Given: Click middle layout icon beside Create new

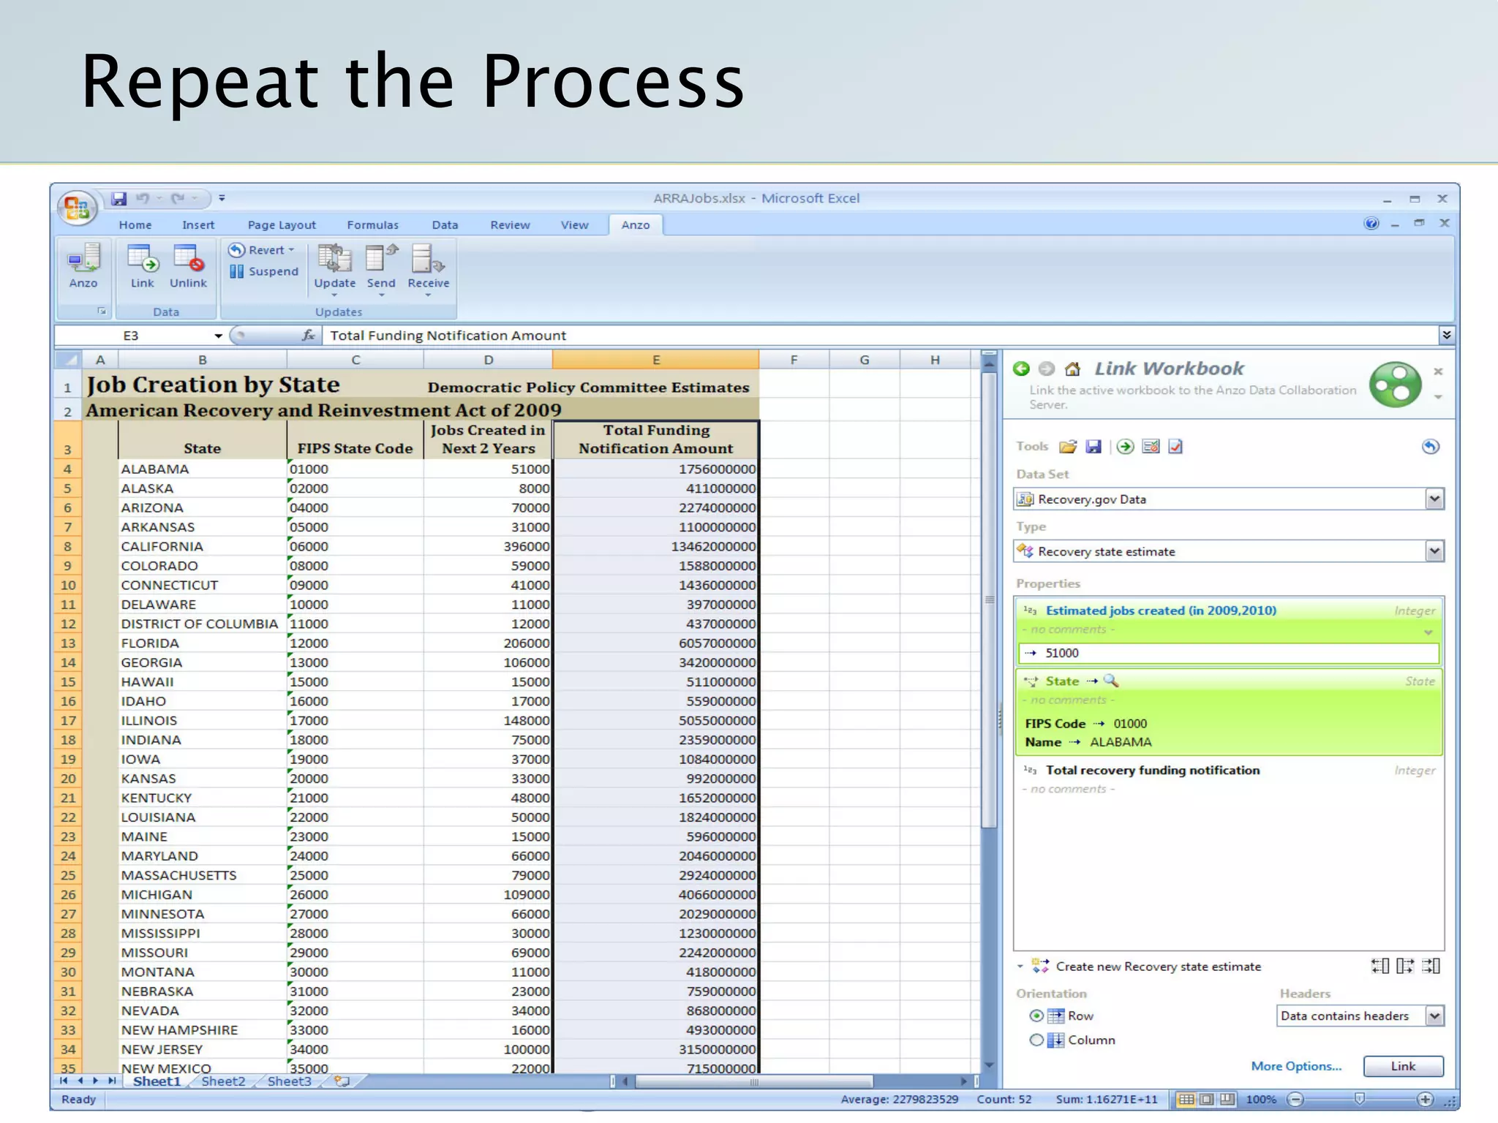Looking at the screenshot, I should coord(1405,967).
